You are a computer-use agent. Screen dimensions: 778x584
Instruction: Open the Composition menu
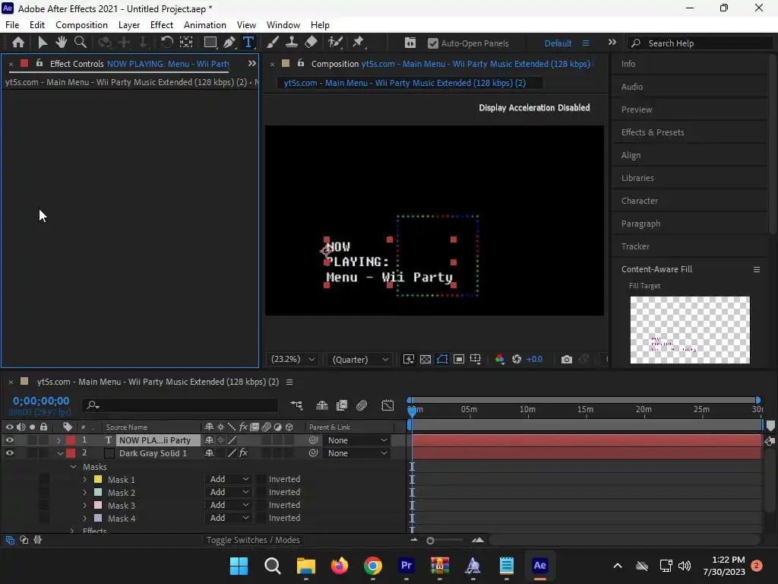pyautogui.click(x=81, y=25)
